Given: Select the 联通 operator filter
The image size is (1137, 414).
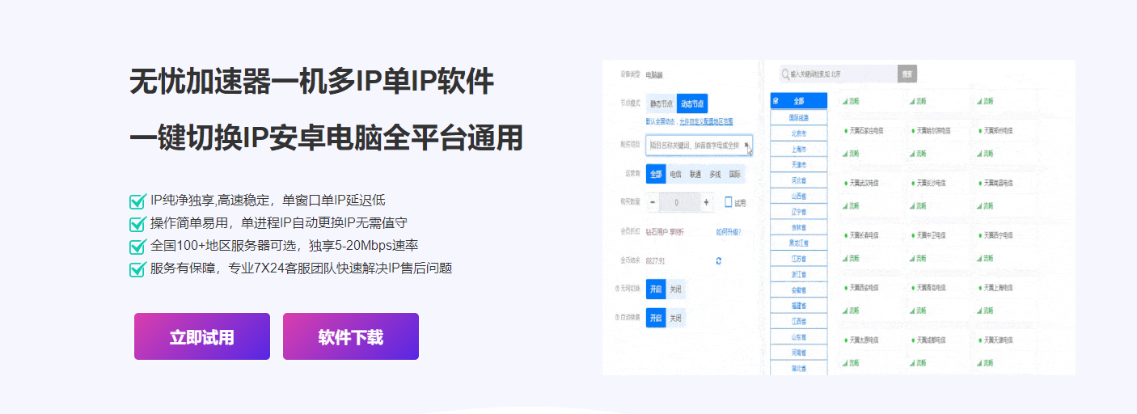Looking at the screenshot, I should [695, 174].
